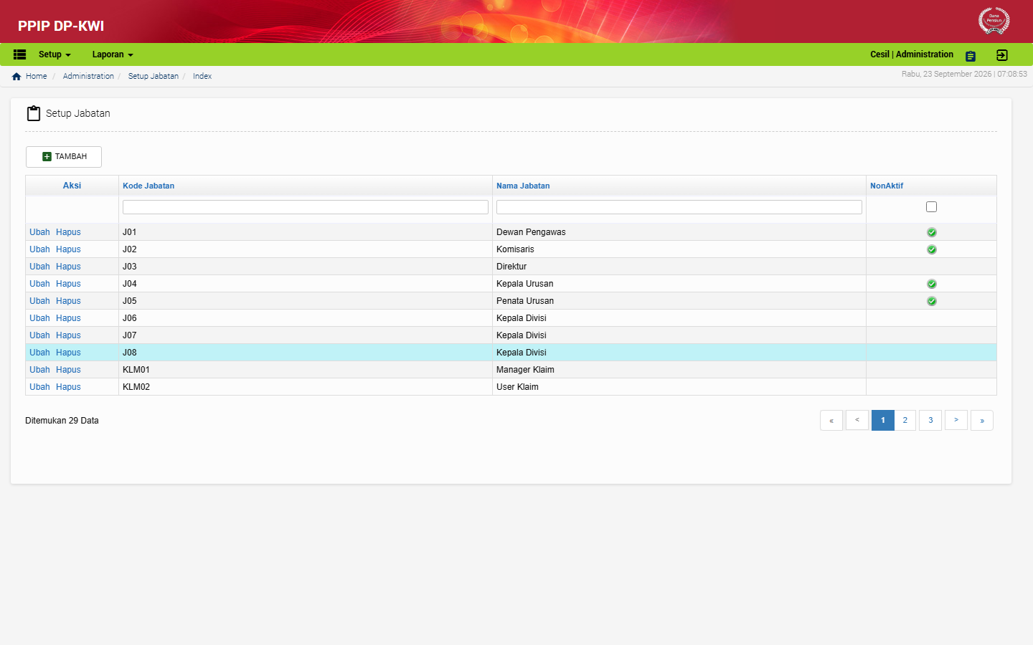Click the Nama Jabatan filter input
This screenshot has height=645, width=1033.
pos(679,207)
